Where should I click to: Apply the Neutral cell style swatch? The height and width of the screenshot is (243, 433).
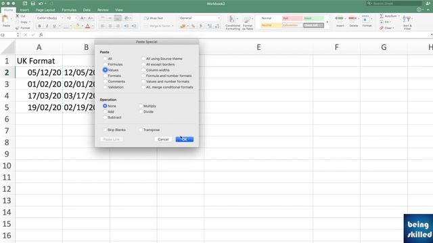pos(271,26)
